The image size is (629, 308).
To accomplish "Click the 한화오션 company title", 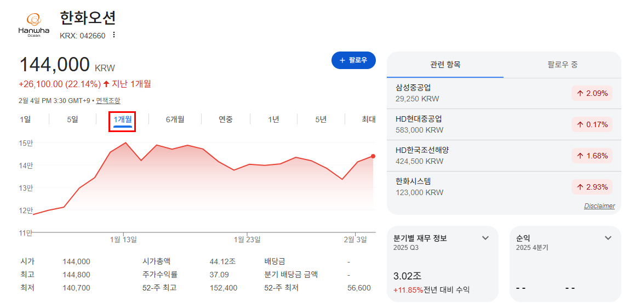I will (x=88, y=18).
